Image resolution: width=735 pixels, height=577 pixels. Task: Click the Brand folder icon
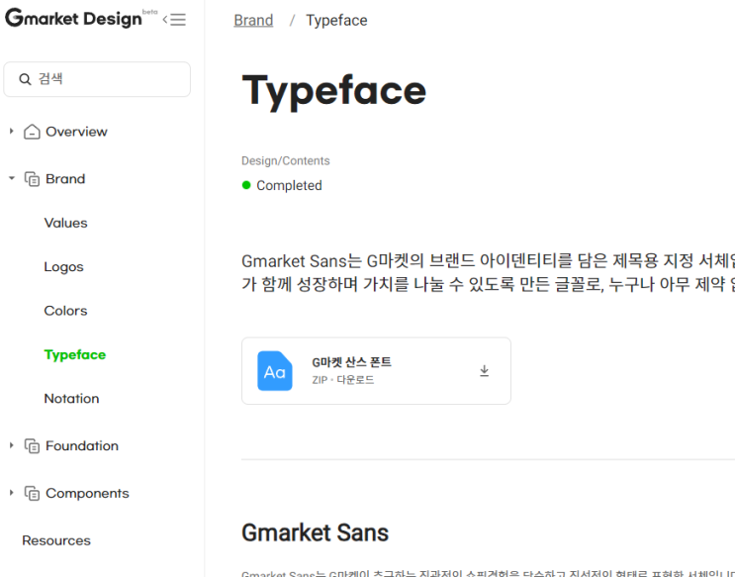tap(32, 179)
